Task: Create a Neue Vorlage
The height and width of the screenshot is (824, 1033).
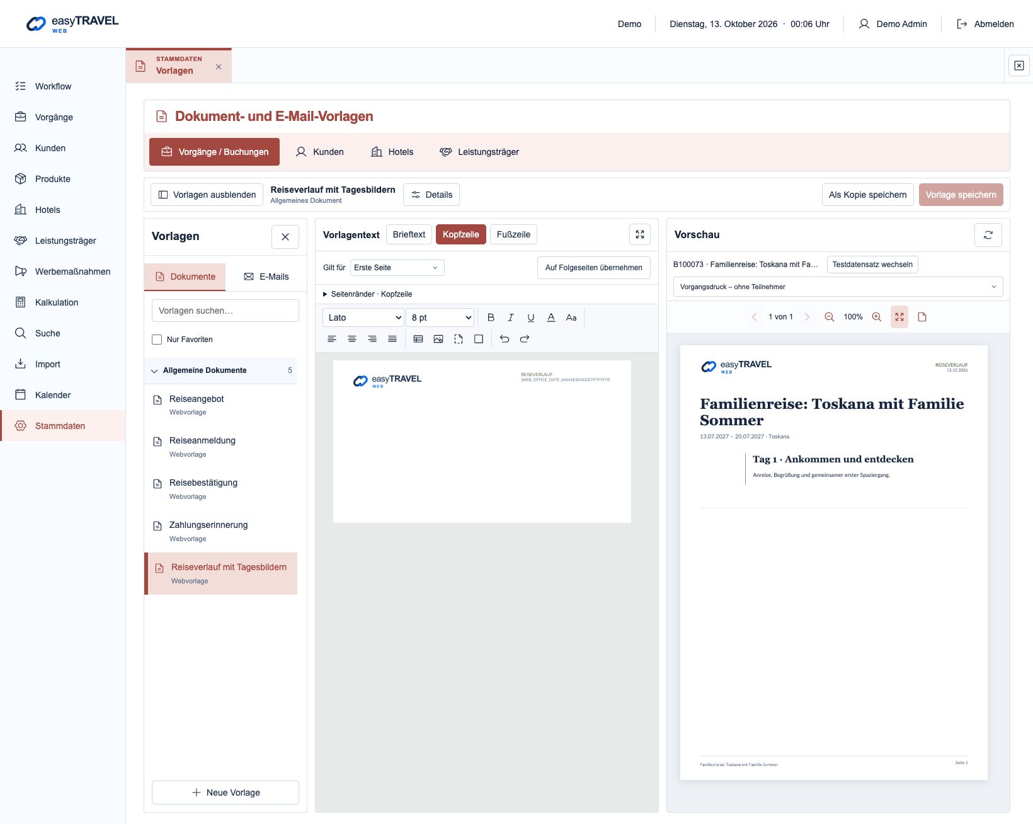Action: (225, 793)
